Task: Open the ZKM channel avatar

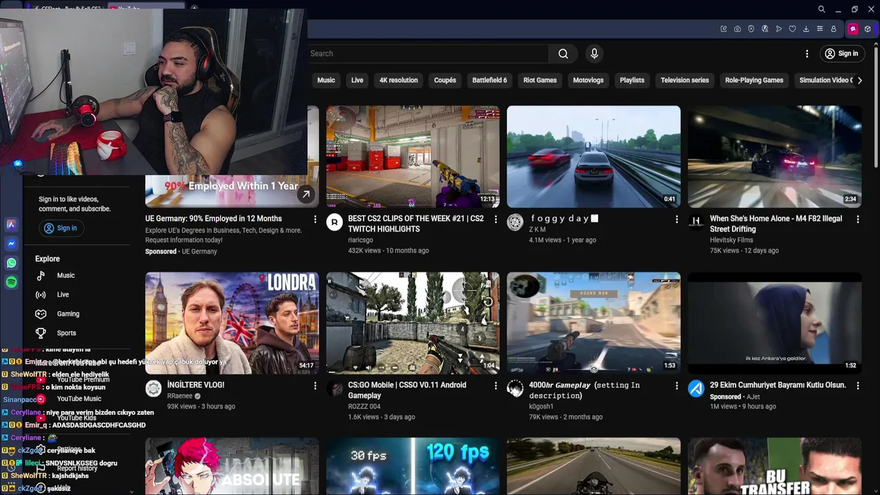Action: click(x=515, y=222)
